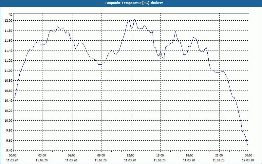
Task: Click the °C unit label
Action: 10,15
